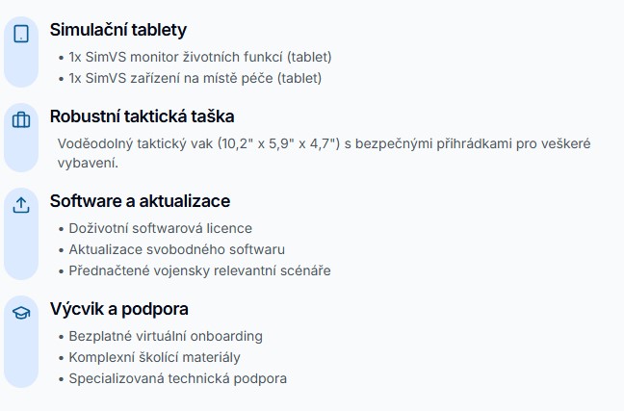Image resolution: width=624 pixels, height=411 pixels.
Task: Click the Specializovaná technická podpora item
Action: [177, 378]
